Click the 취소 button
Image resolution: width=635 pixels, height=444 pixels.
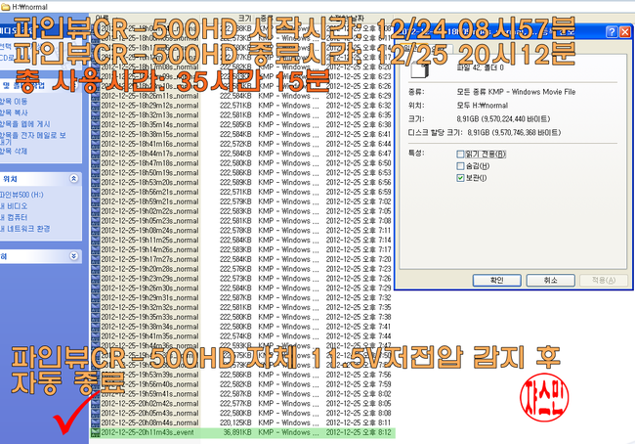click(550, 280)
